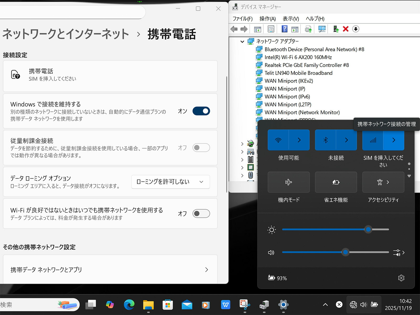Toggle Bluetooth 未接続 quick setting tile

(x=325, y=140)
